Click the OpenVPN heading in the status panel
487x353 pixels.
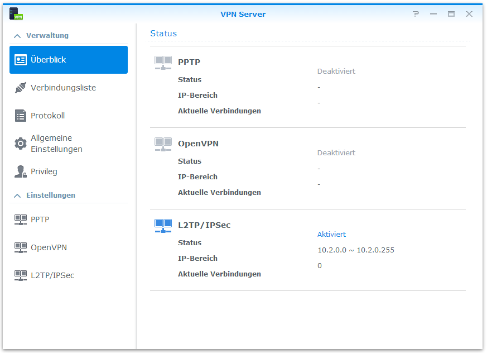point(198,144)
